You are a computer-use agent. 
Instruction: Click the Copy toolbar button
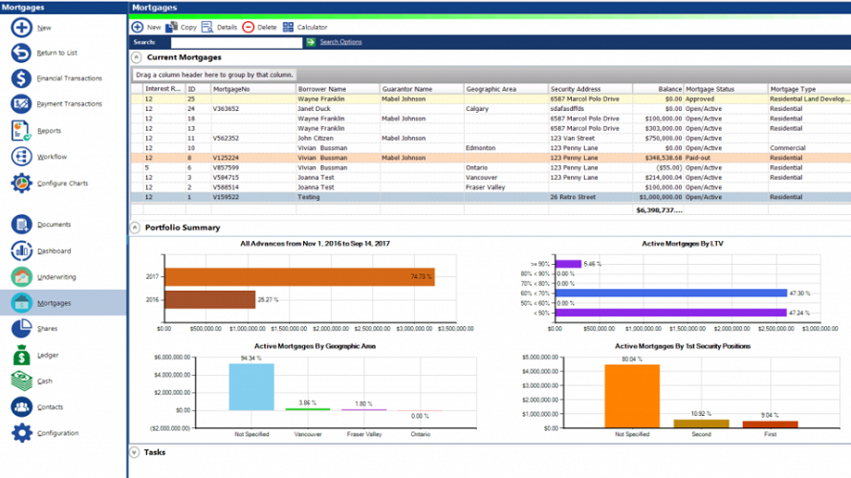tap(182, 27)
